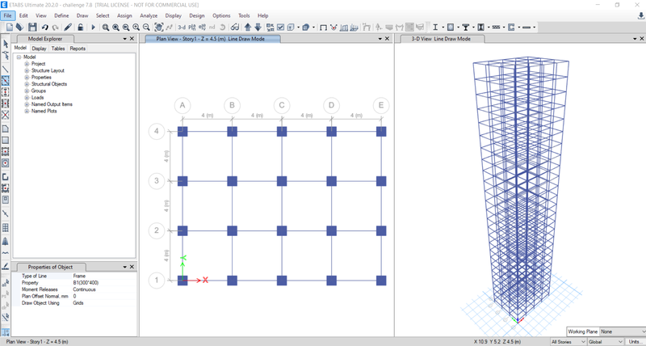The width and height of the screenshot is (646, 346).
Task: Click the pencil Refresh/Edit icon
Action: click(x=68, y=27)
